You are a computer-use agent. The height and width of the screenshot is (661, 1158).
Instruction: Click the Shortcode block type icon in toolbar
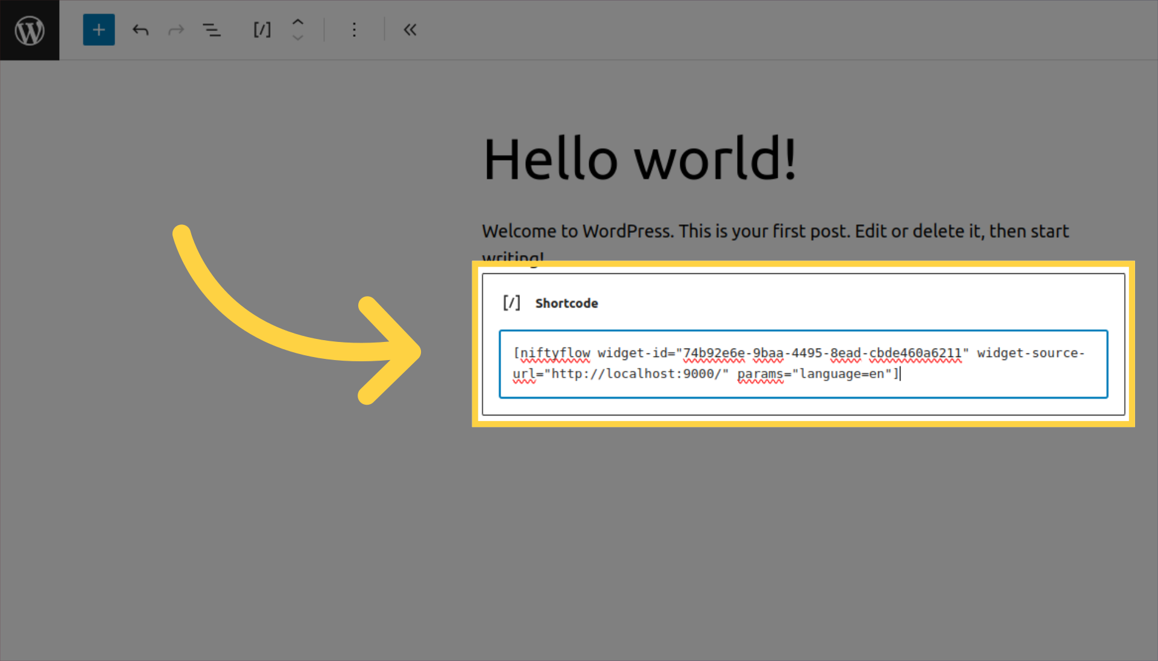pyautogui.click(x=262, y=30)
